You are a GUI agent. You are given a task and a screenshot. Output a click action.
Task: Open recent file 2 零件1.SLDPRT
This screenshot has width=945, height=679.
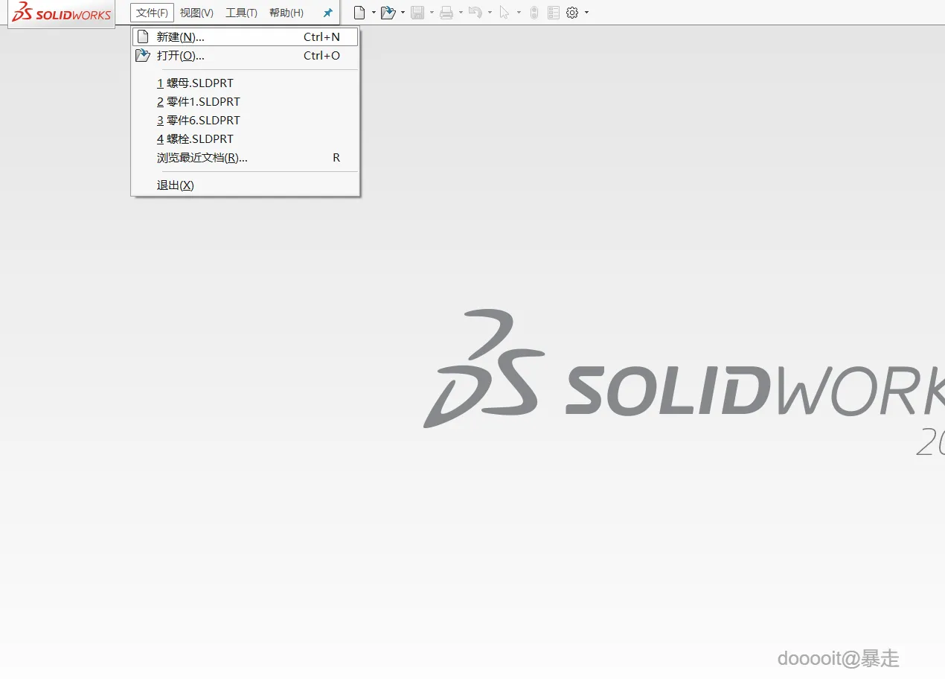(245, 101)
